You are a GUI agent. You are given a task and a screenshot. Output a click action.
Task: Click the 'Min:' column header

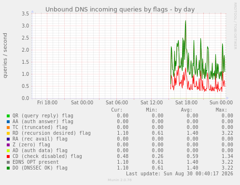pos(152,110)
